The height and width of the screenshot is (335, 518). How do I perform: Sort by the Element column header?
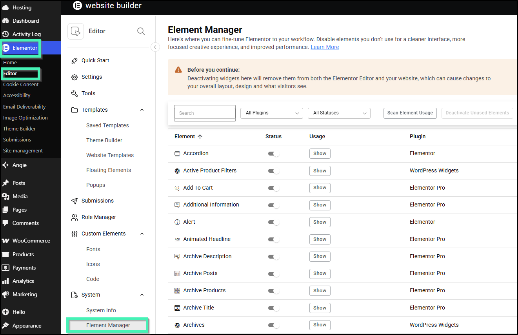[x=189, y=136]
